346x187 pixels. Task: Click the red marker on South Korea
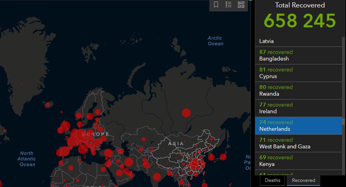click(x=211, y=157)
